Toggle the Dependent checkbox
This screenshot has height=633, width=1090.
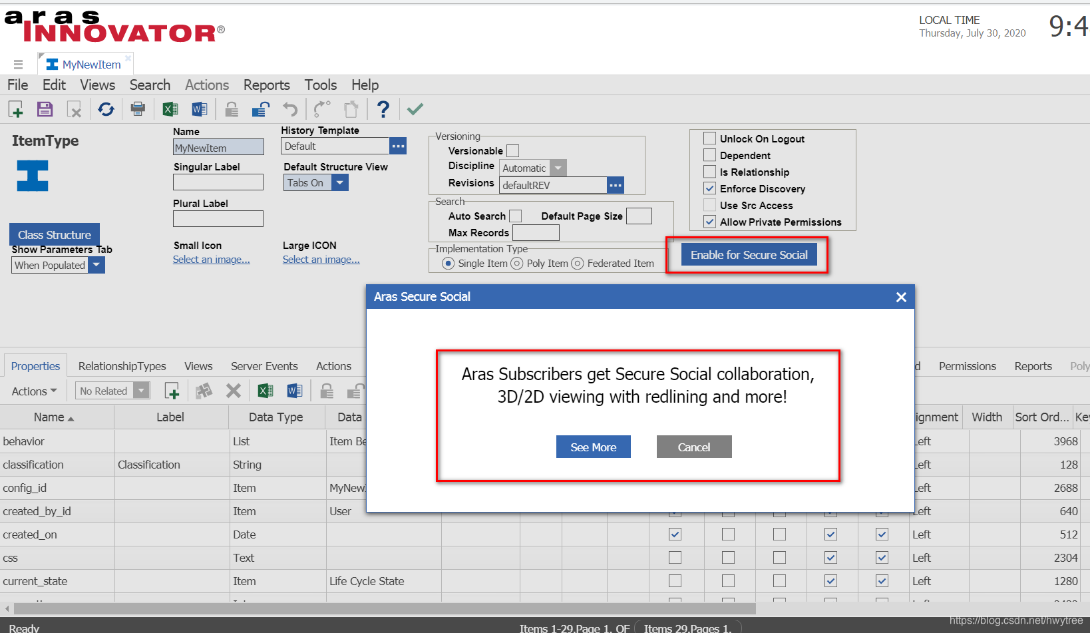point(709,155)
